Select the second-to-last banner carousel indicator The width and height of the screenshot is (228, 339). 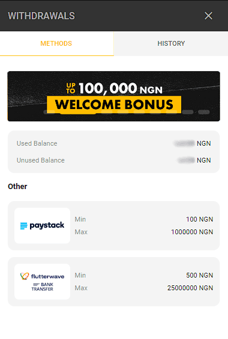188,112
